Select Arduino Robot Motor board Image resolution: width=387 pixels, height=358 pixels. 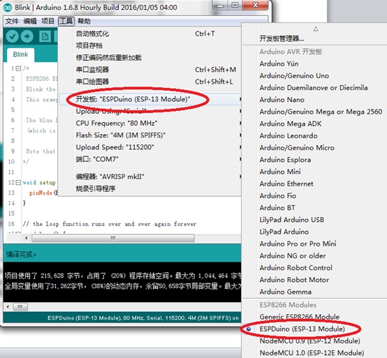pyautogui.click(x=314, y=280)
